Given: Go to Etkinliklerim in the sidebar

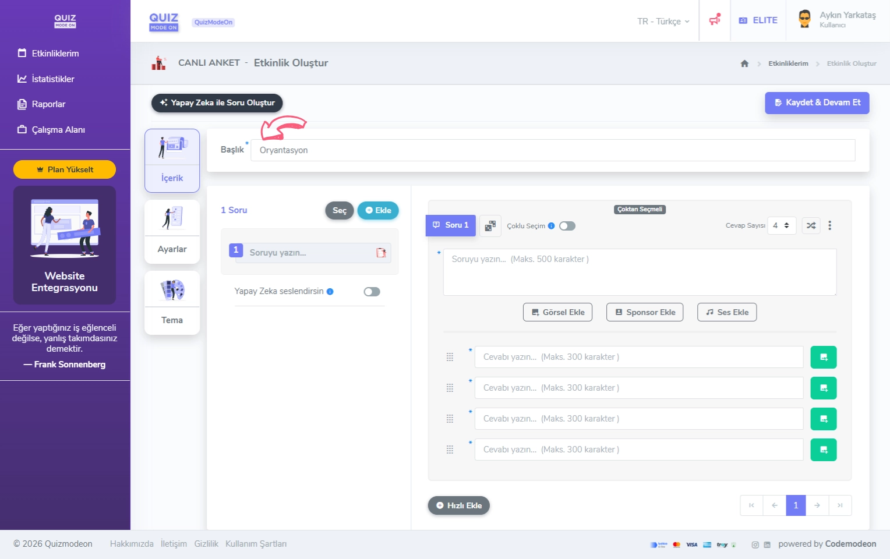Looking at the screenshot, I should (48, 53).
